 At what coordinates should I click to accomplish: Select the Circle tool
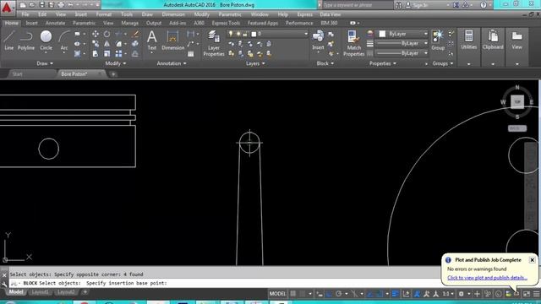(46, 41)
